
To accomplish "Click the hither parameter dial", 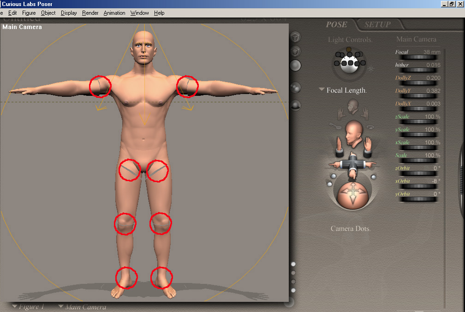I will click(417, 71).
